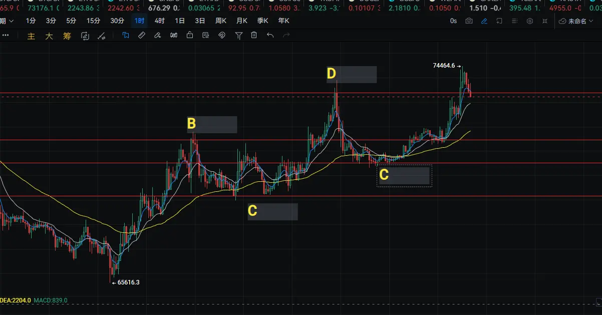Click the collapse fullscreen arrows icon
Viewport: 602px width, 315px height.
545,21
